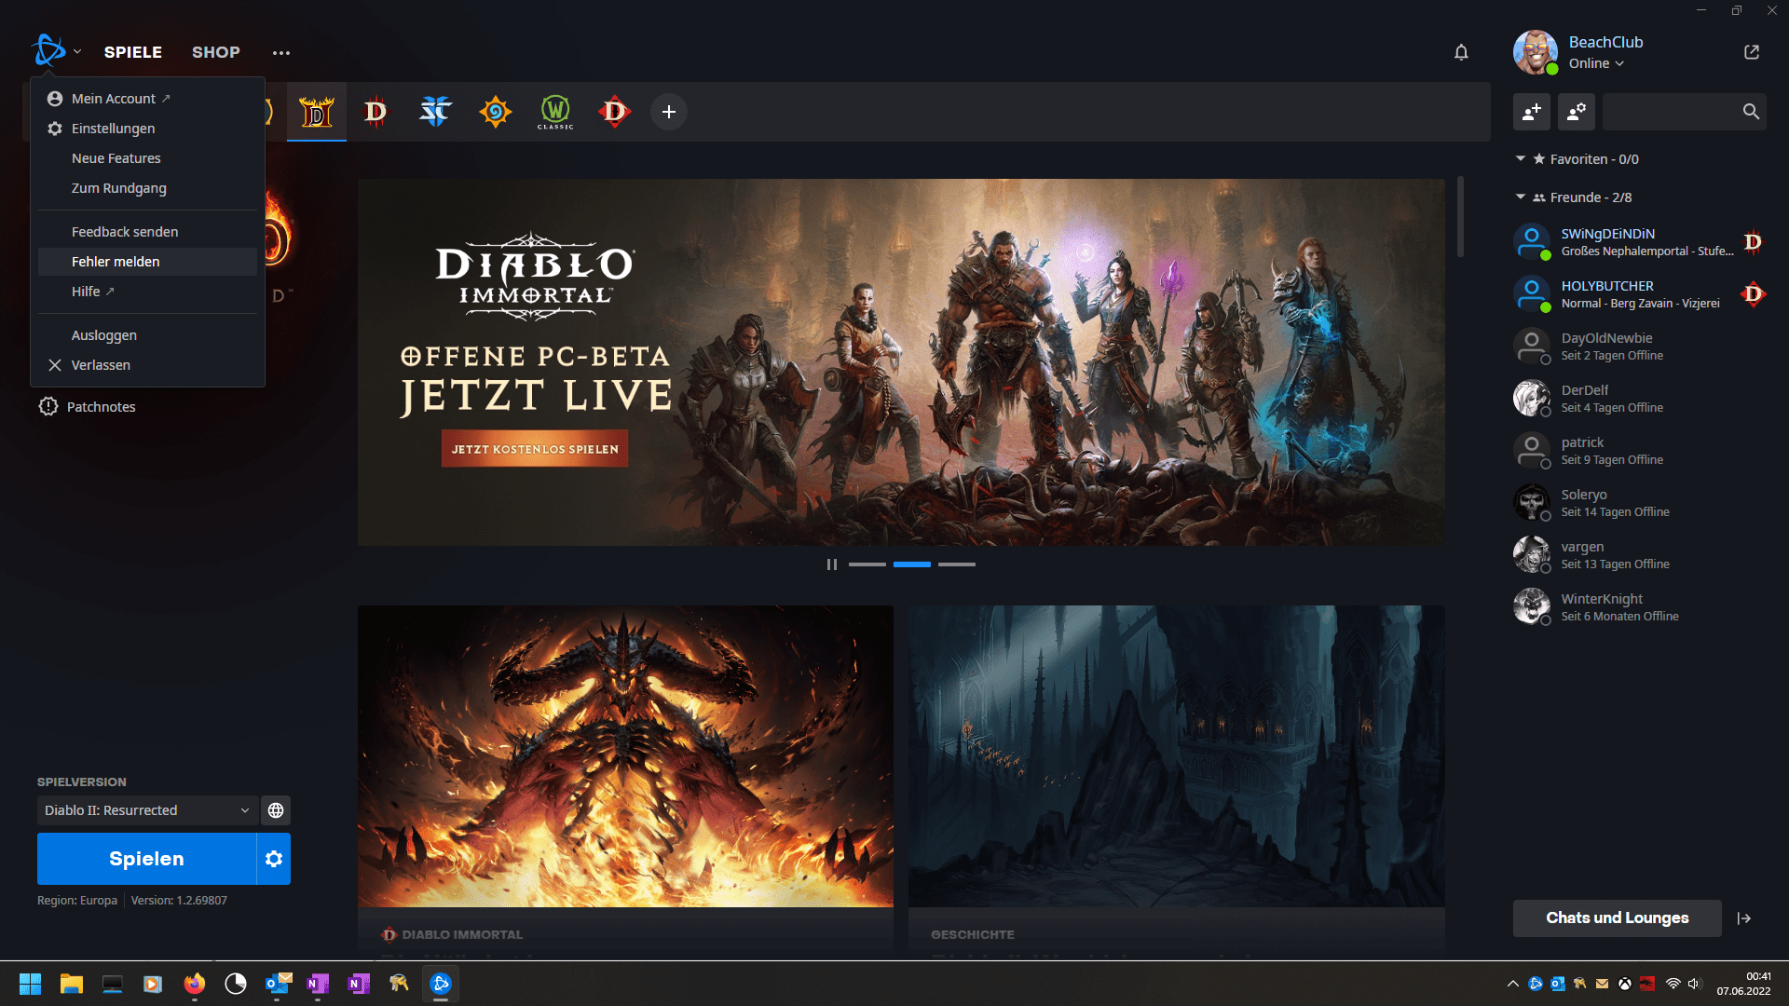
Task: Open the three-dots more menu
Action: 281,53
